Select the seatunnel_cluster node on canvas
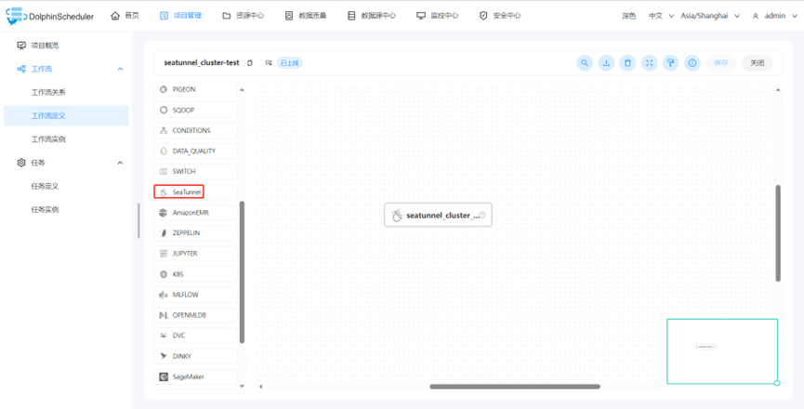804x409 pixels. click(438, 216)
